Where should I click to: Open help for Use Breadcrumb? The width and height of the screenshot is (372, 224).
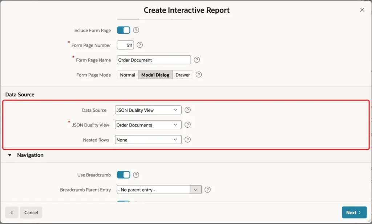(x=136, y=175)
